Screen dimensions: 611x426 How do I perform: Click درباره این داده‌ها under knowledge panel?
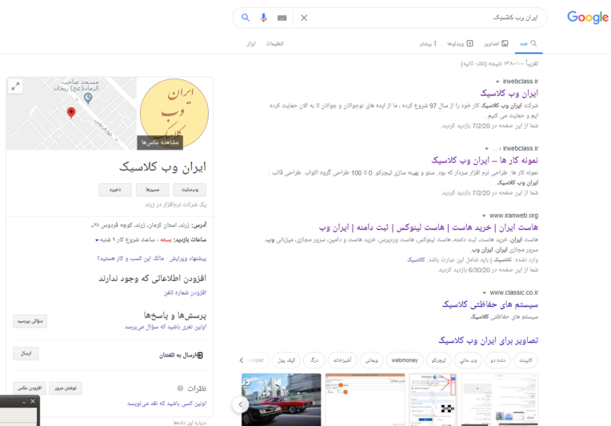point(190,423)
